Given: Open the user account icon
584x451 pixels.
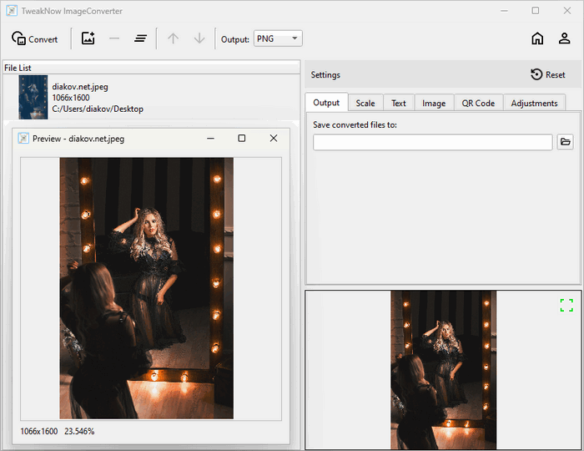Looking at the screenshot, I should [x=565, y=38].
